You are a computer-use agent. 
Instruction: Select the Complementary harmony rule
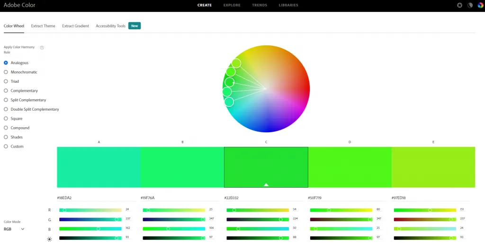(x=21, y=90)
